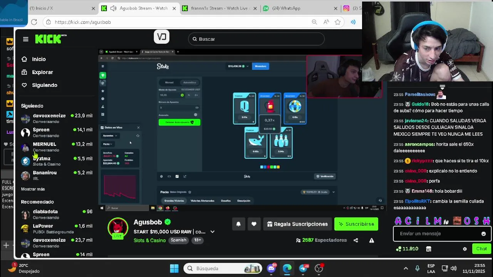Open volume control in system tray

pos(454,269)
